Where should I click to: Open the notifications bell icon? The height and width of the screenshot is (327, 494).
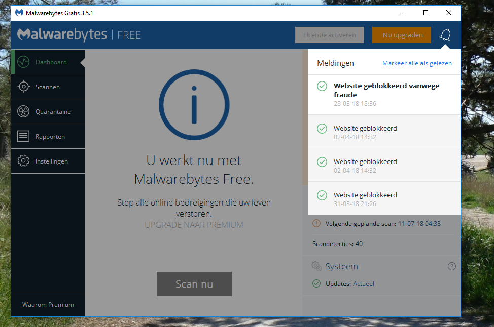[445, 35]
